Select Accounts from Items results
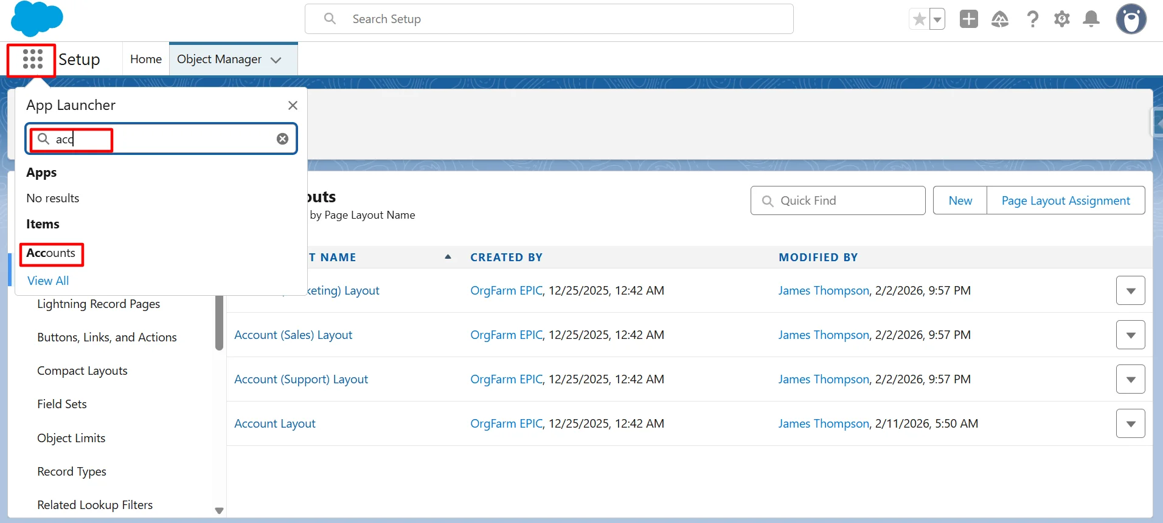The width and height of the screenshot is (1163, 523). pos(51,253)
